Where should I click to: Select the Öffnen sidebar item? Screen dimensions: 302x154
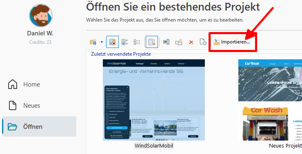point(39,127)
